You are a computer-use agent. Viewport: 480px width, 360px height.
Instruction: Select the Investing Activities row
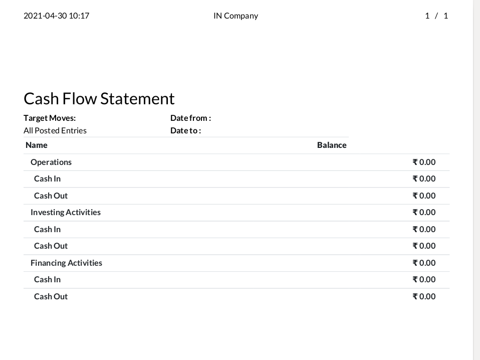[x=66, y=212]
